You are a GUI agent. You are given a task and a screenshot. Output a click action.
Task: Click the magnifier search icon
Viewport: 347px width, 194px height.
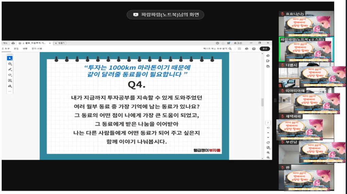coord(230,49)
